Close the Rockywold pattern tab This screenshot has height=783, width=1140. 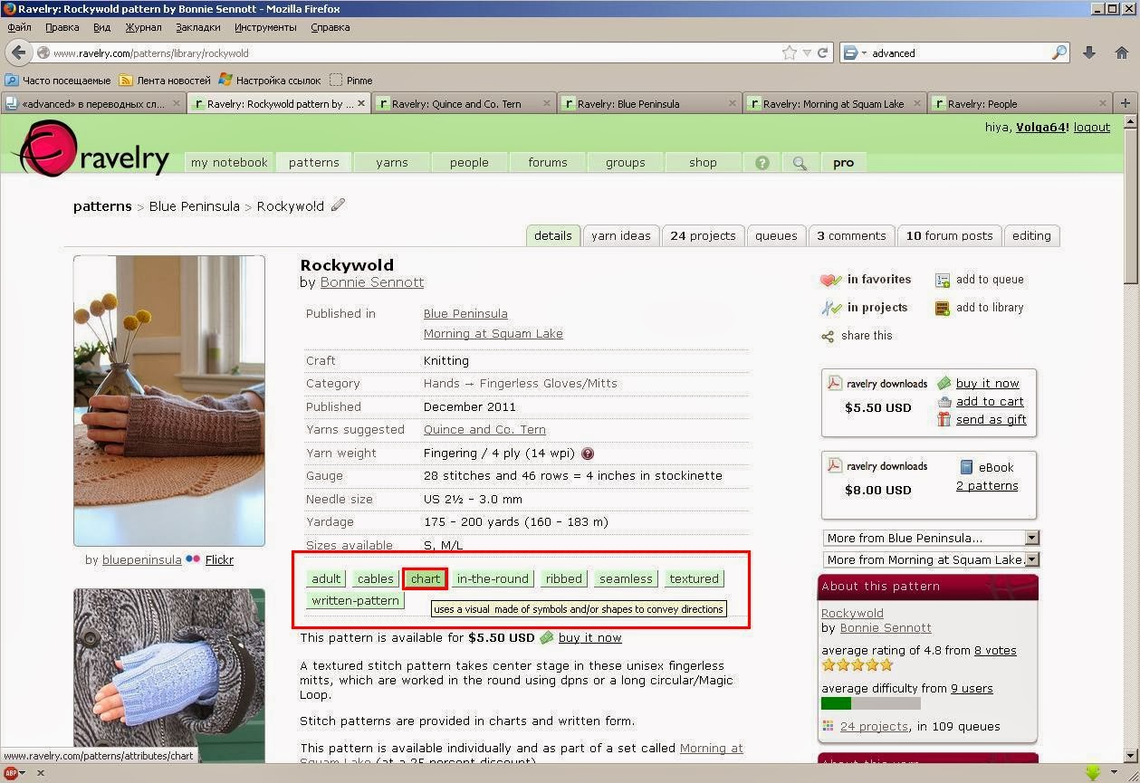pos(361,103)
